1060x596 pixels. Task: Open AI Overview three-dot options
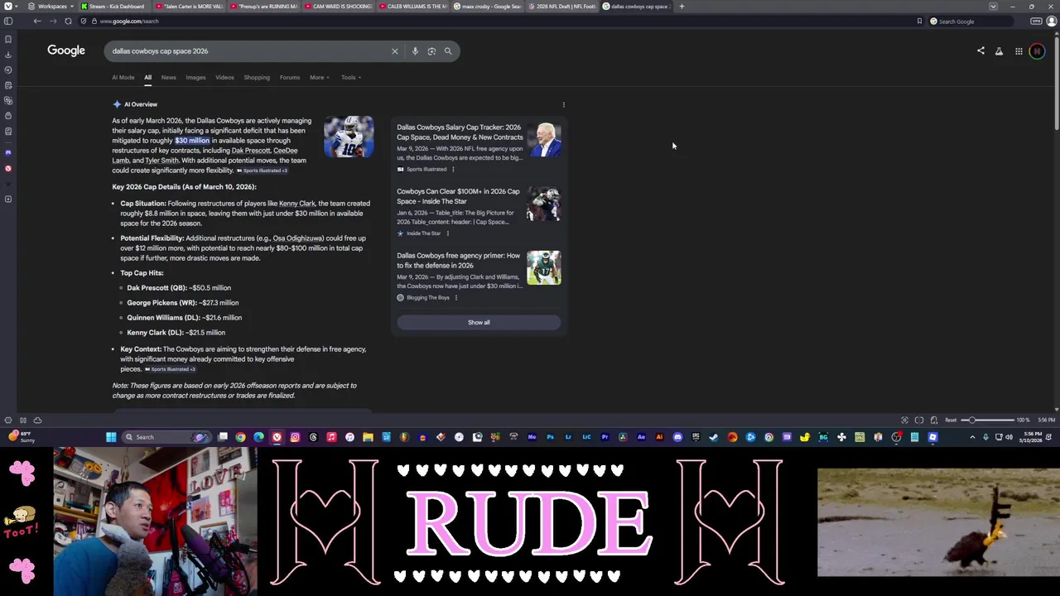click(x=564, y=105)
